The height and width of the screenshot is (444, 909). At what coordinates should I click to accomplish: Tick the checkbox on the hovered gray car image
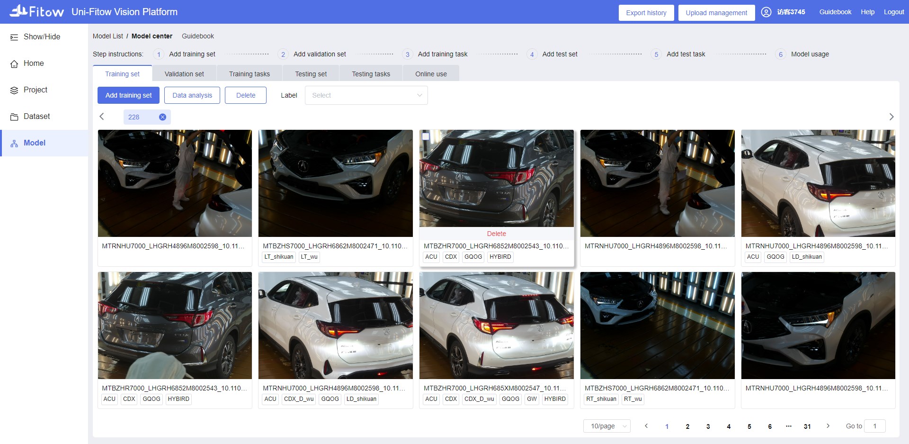426,136
